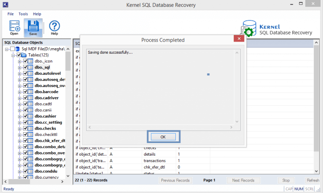Image resolution: width=323 pixels, height=193 pixels.
Task: Click the Sql MDF File database icon
Action: pyautogui.click(x=18, y=49)
